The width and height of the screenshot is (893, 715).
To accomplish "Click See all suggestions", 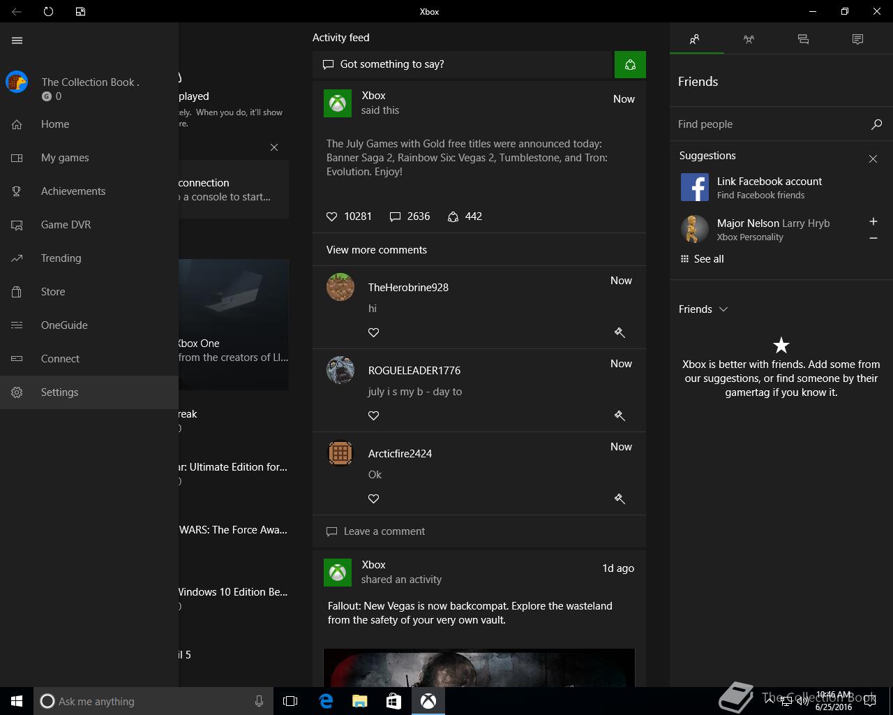I will pos(702,259).
